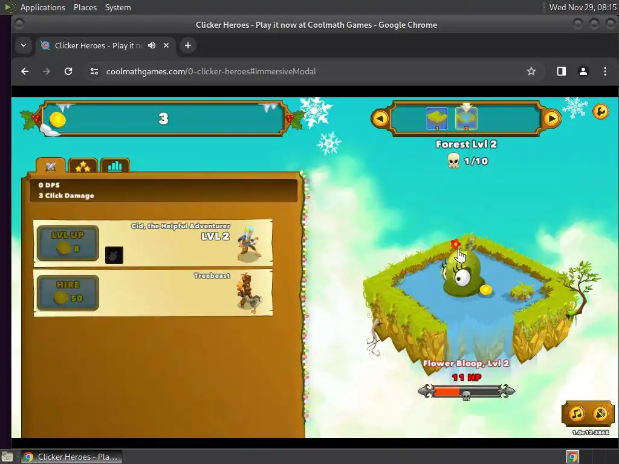Click the 'Forest Lvl 2' label
Image resolution: width=619 pixels, height=464 pixels.
tap(466, 144)
